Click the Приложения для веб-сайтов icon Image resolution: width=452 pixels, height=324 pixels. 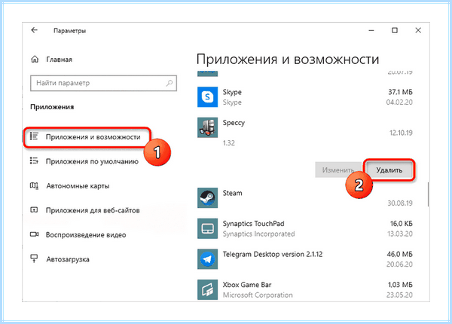(34, 210)
